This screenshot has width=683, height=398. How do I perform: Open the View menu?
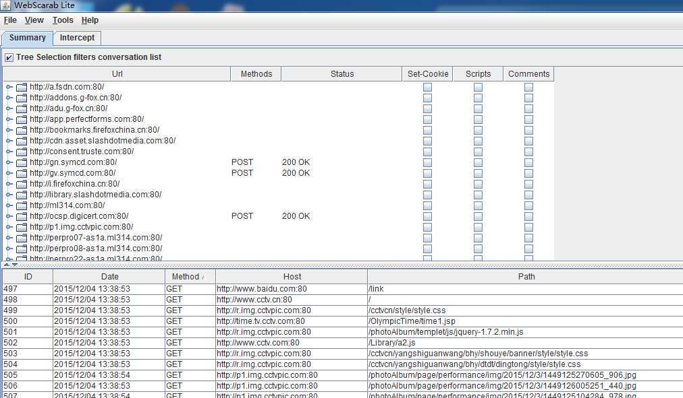tap(34, 20)
